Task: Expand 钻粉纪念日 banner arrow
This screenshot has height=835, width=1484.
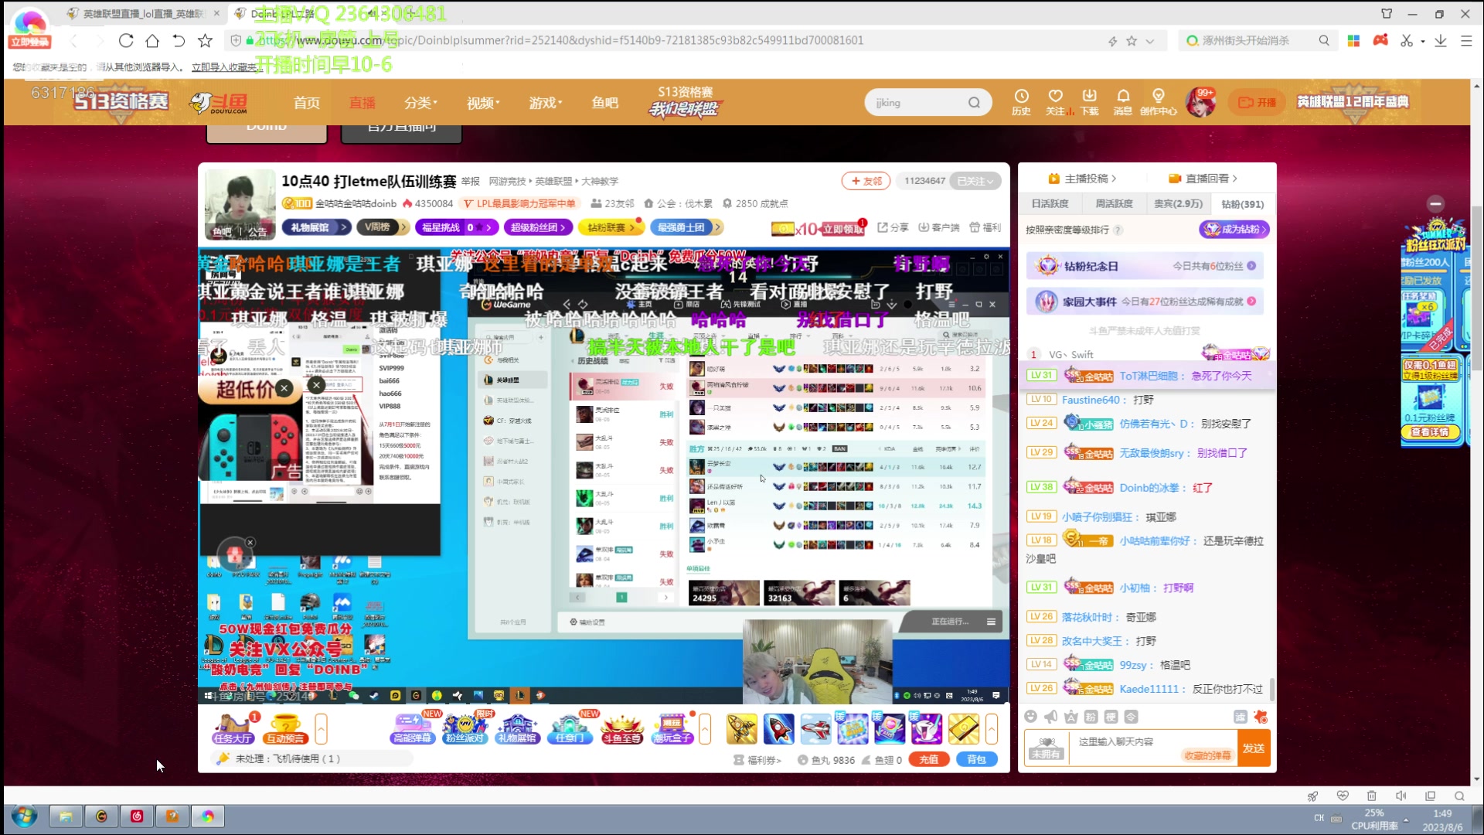Action: [x=1251, y=266]
